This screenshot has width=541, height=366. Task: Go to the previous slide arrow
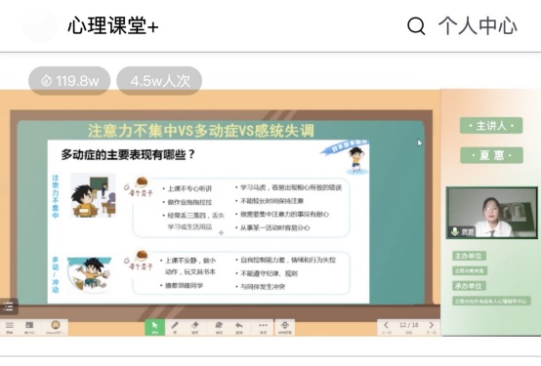pos(386,326)
